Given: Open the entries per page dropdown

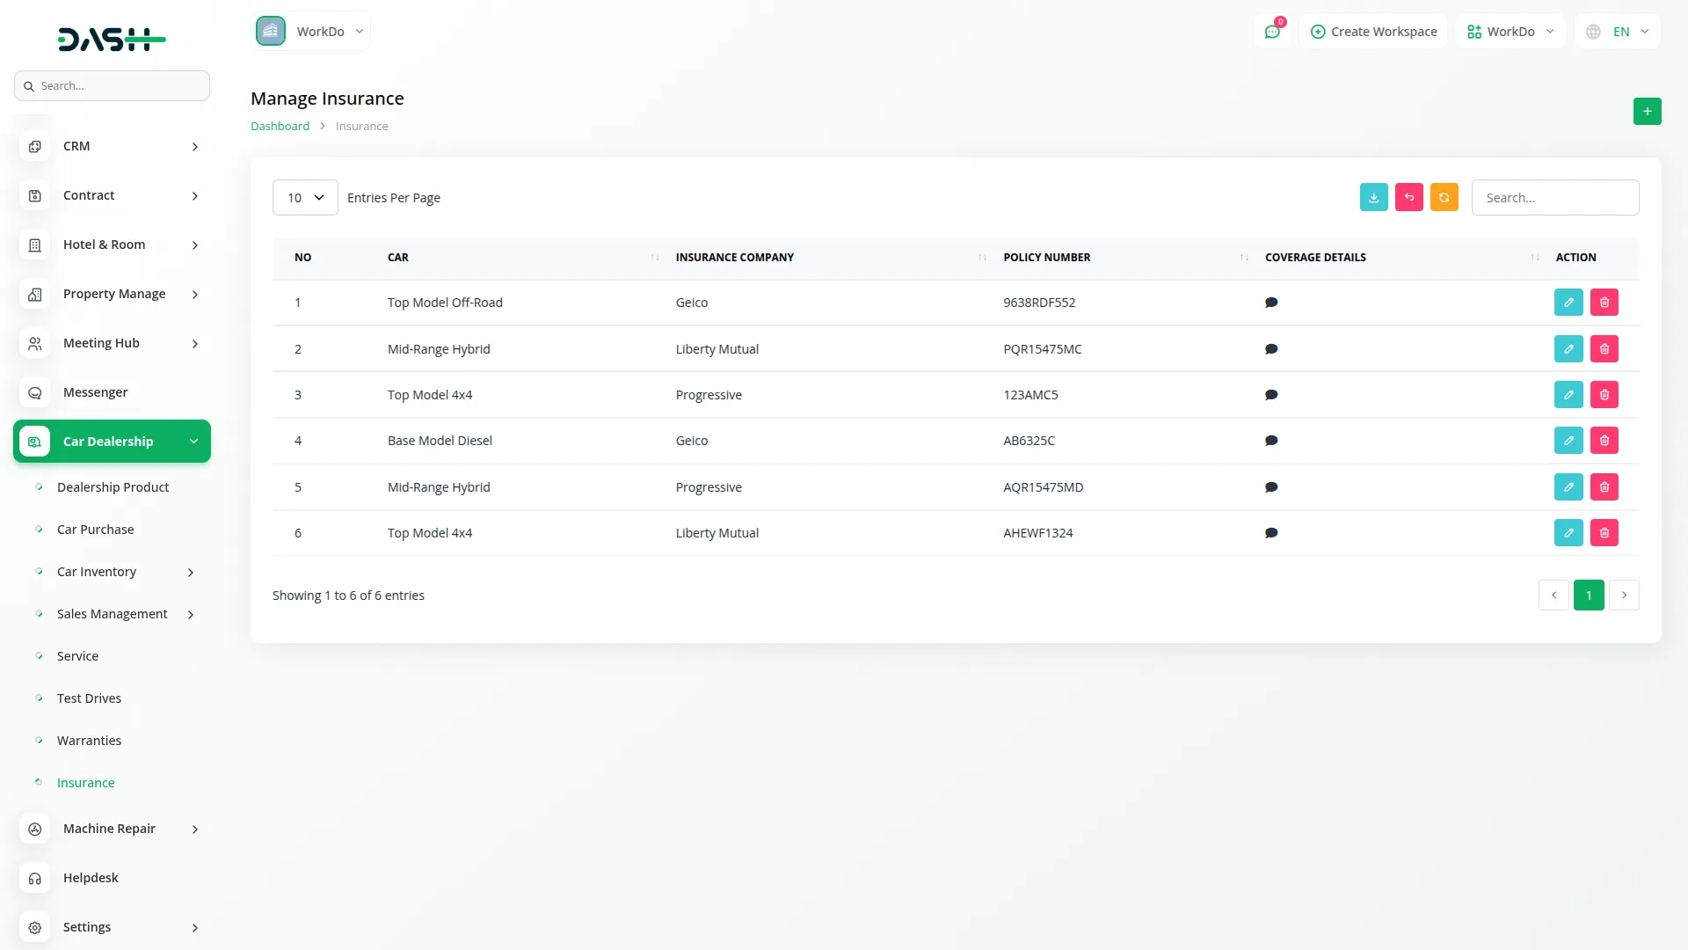Looking at the screenshot, I should [x=304, y=198].
